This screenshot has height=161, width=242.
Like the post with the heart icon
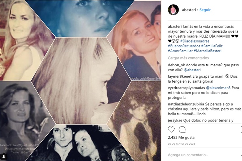171,130
